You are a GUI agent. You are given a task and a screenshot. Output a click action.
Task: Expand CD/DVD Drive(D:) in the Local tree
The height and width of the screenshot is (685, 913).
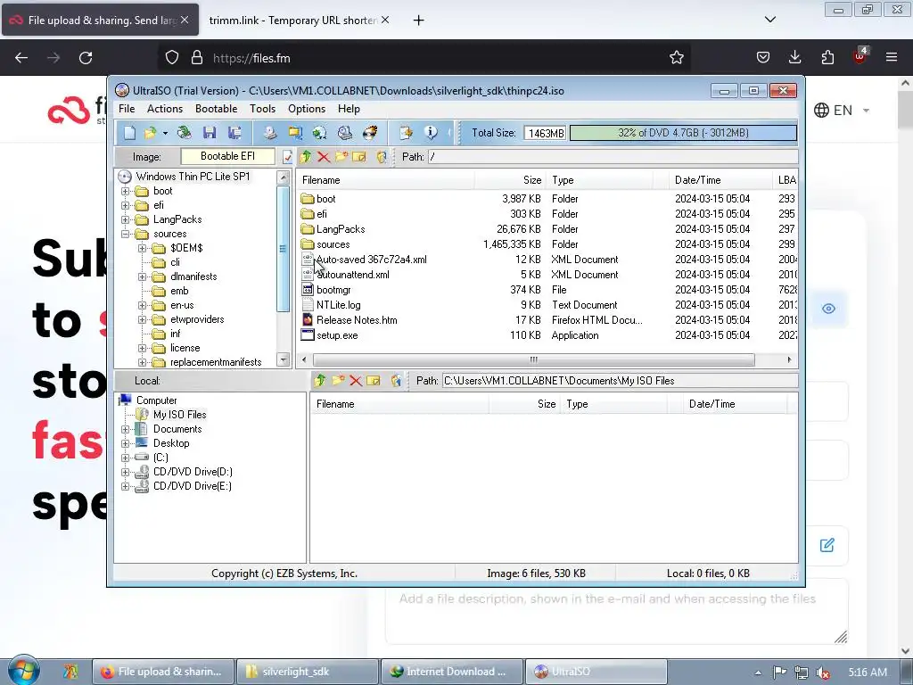[125, 473]
